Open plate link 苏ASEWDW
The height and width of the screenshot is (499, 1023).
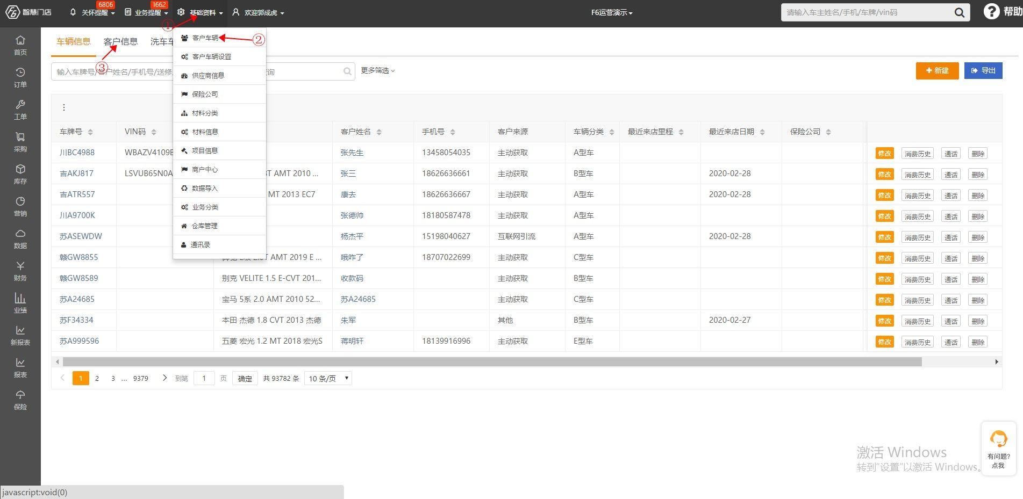pyautogui.click(x=81, y=236)
